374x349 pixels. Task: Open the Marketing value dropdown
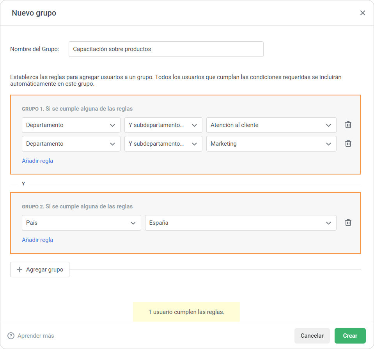coord(271,144)
